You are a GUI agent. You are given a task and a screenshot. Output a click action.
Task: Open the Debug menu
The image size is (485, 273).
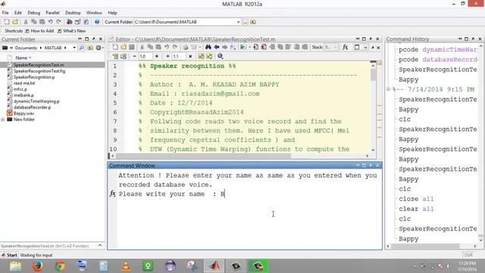click(x=33, y=13)
